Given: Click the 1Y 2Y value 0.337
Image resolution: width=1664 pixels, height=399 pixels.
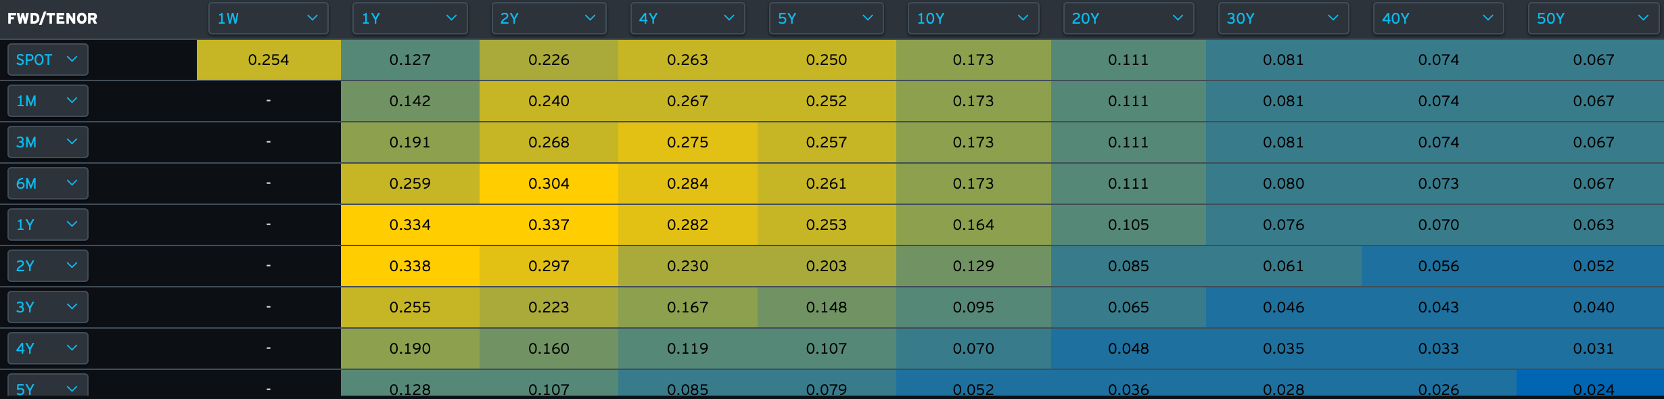Looking at the screenshot, I should coord(549,225).
